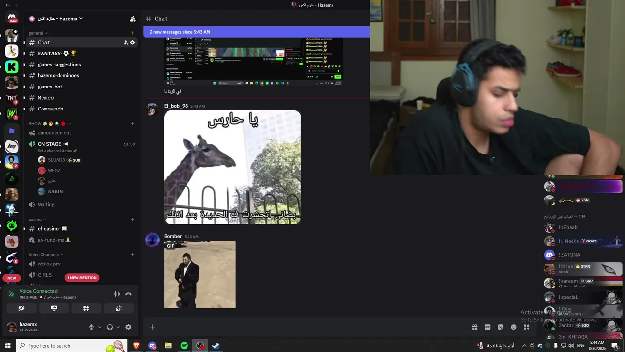Start an activity from the voice panel
Screen dimensions: 625x352
pyautogui.click(x=86, y=308)
